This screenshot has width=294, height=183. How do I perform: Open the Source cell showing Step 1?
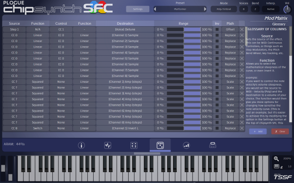pyautogui.click(x=14, y=29)
